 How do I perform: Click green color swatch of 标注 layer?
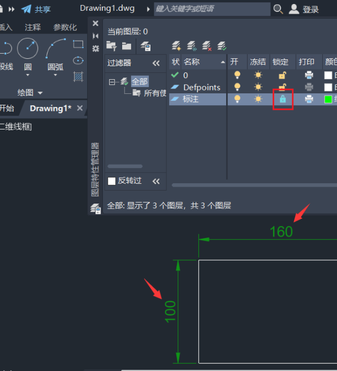point(328,99)
